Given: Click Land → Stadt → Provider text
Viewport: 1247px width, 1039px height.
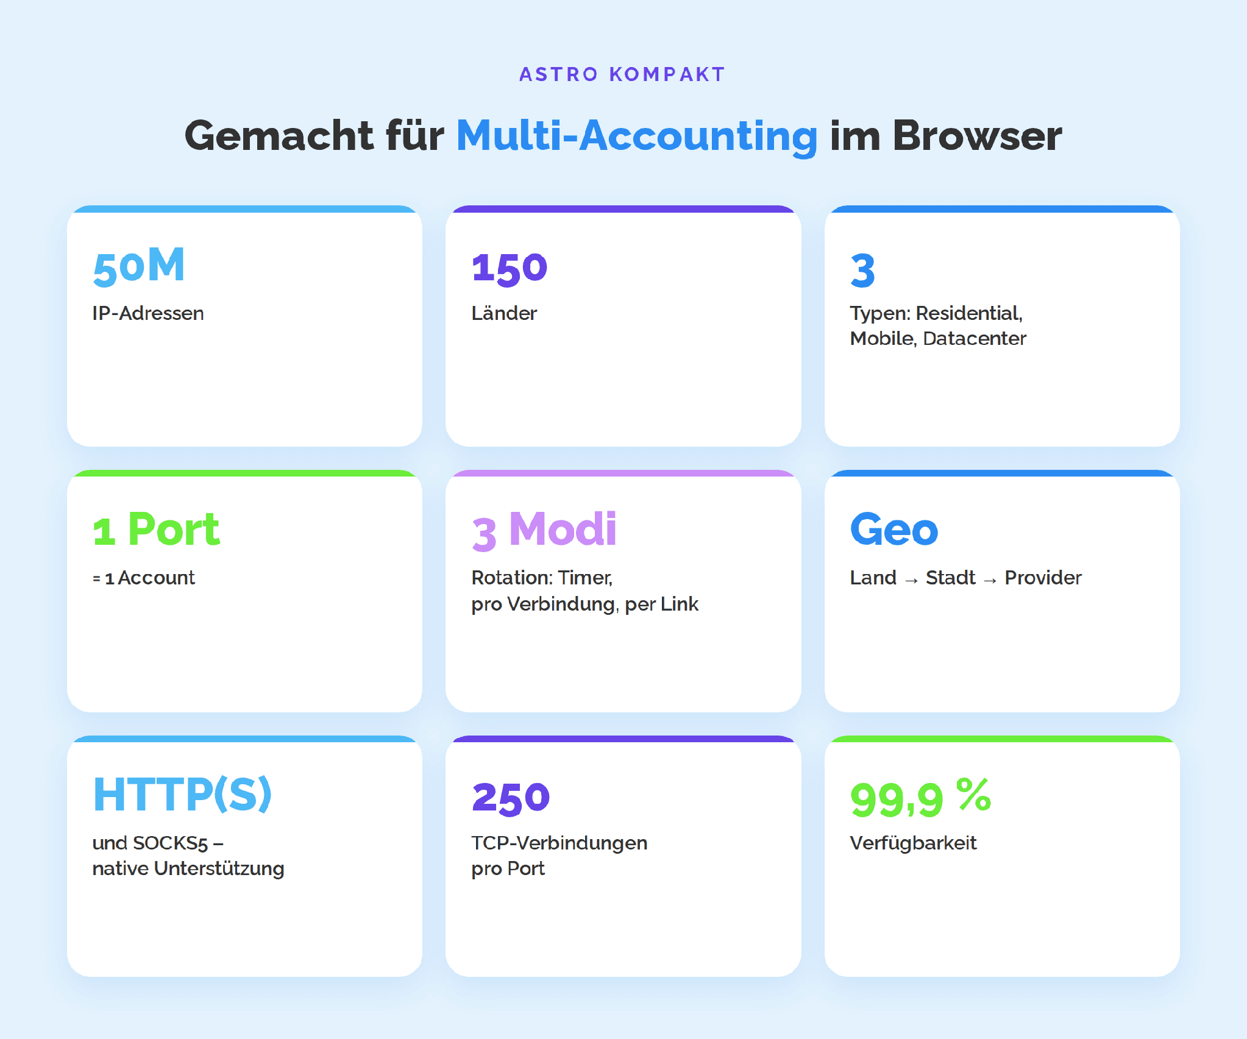Looking at the screenshot, I should click(x=965, y=578).
